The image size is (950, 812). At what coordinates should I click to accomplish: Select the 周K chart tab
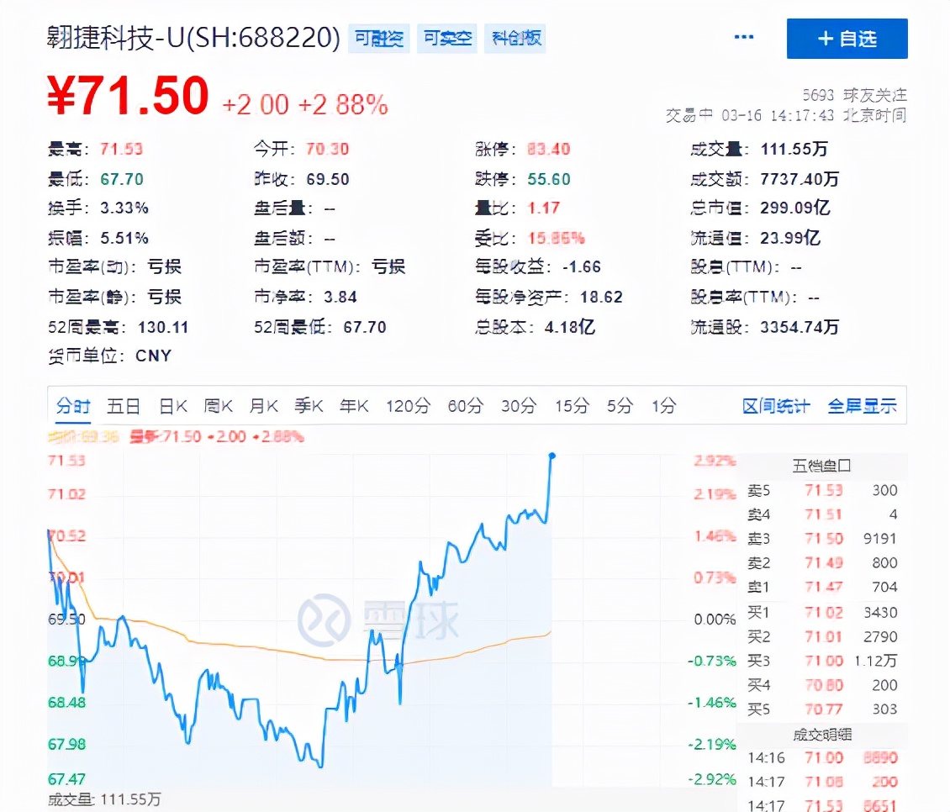coord(218,406)
